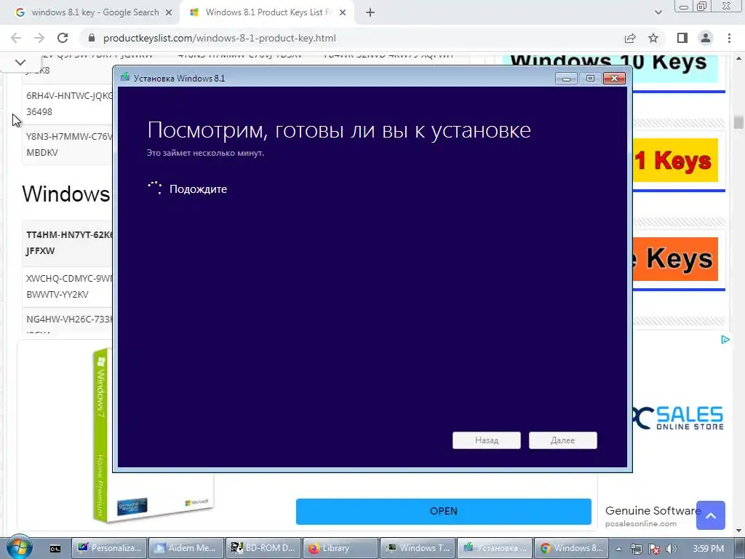
Task: Select product key NG4HW-VH26C text
Action: click(x=69, y=319)
